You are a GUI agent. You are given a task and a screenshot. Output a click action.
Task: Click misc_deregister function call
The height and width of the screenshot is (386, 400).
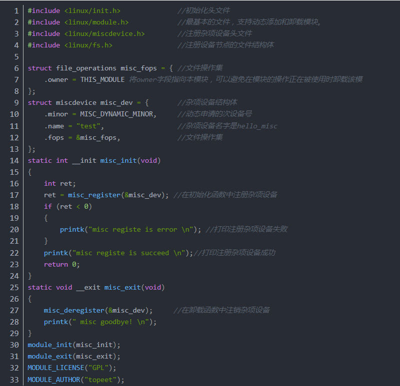point(74,310)
